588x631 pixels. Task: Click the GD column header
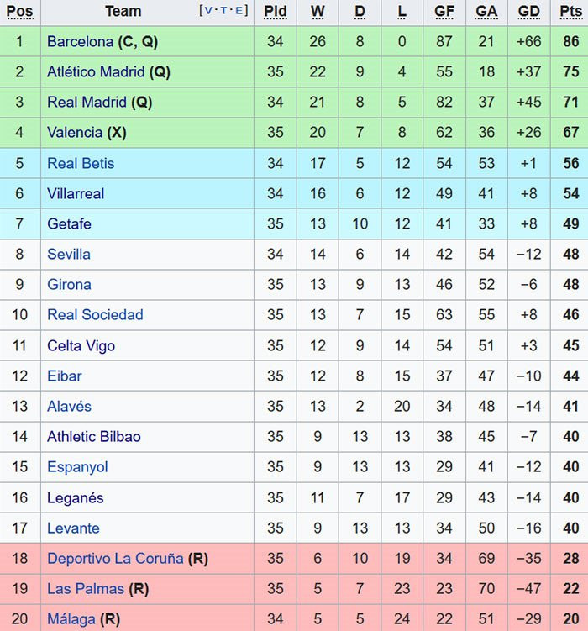tap(529, 12)
